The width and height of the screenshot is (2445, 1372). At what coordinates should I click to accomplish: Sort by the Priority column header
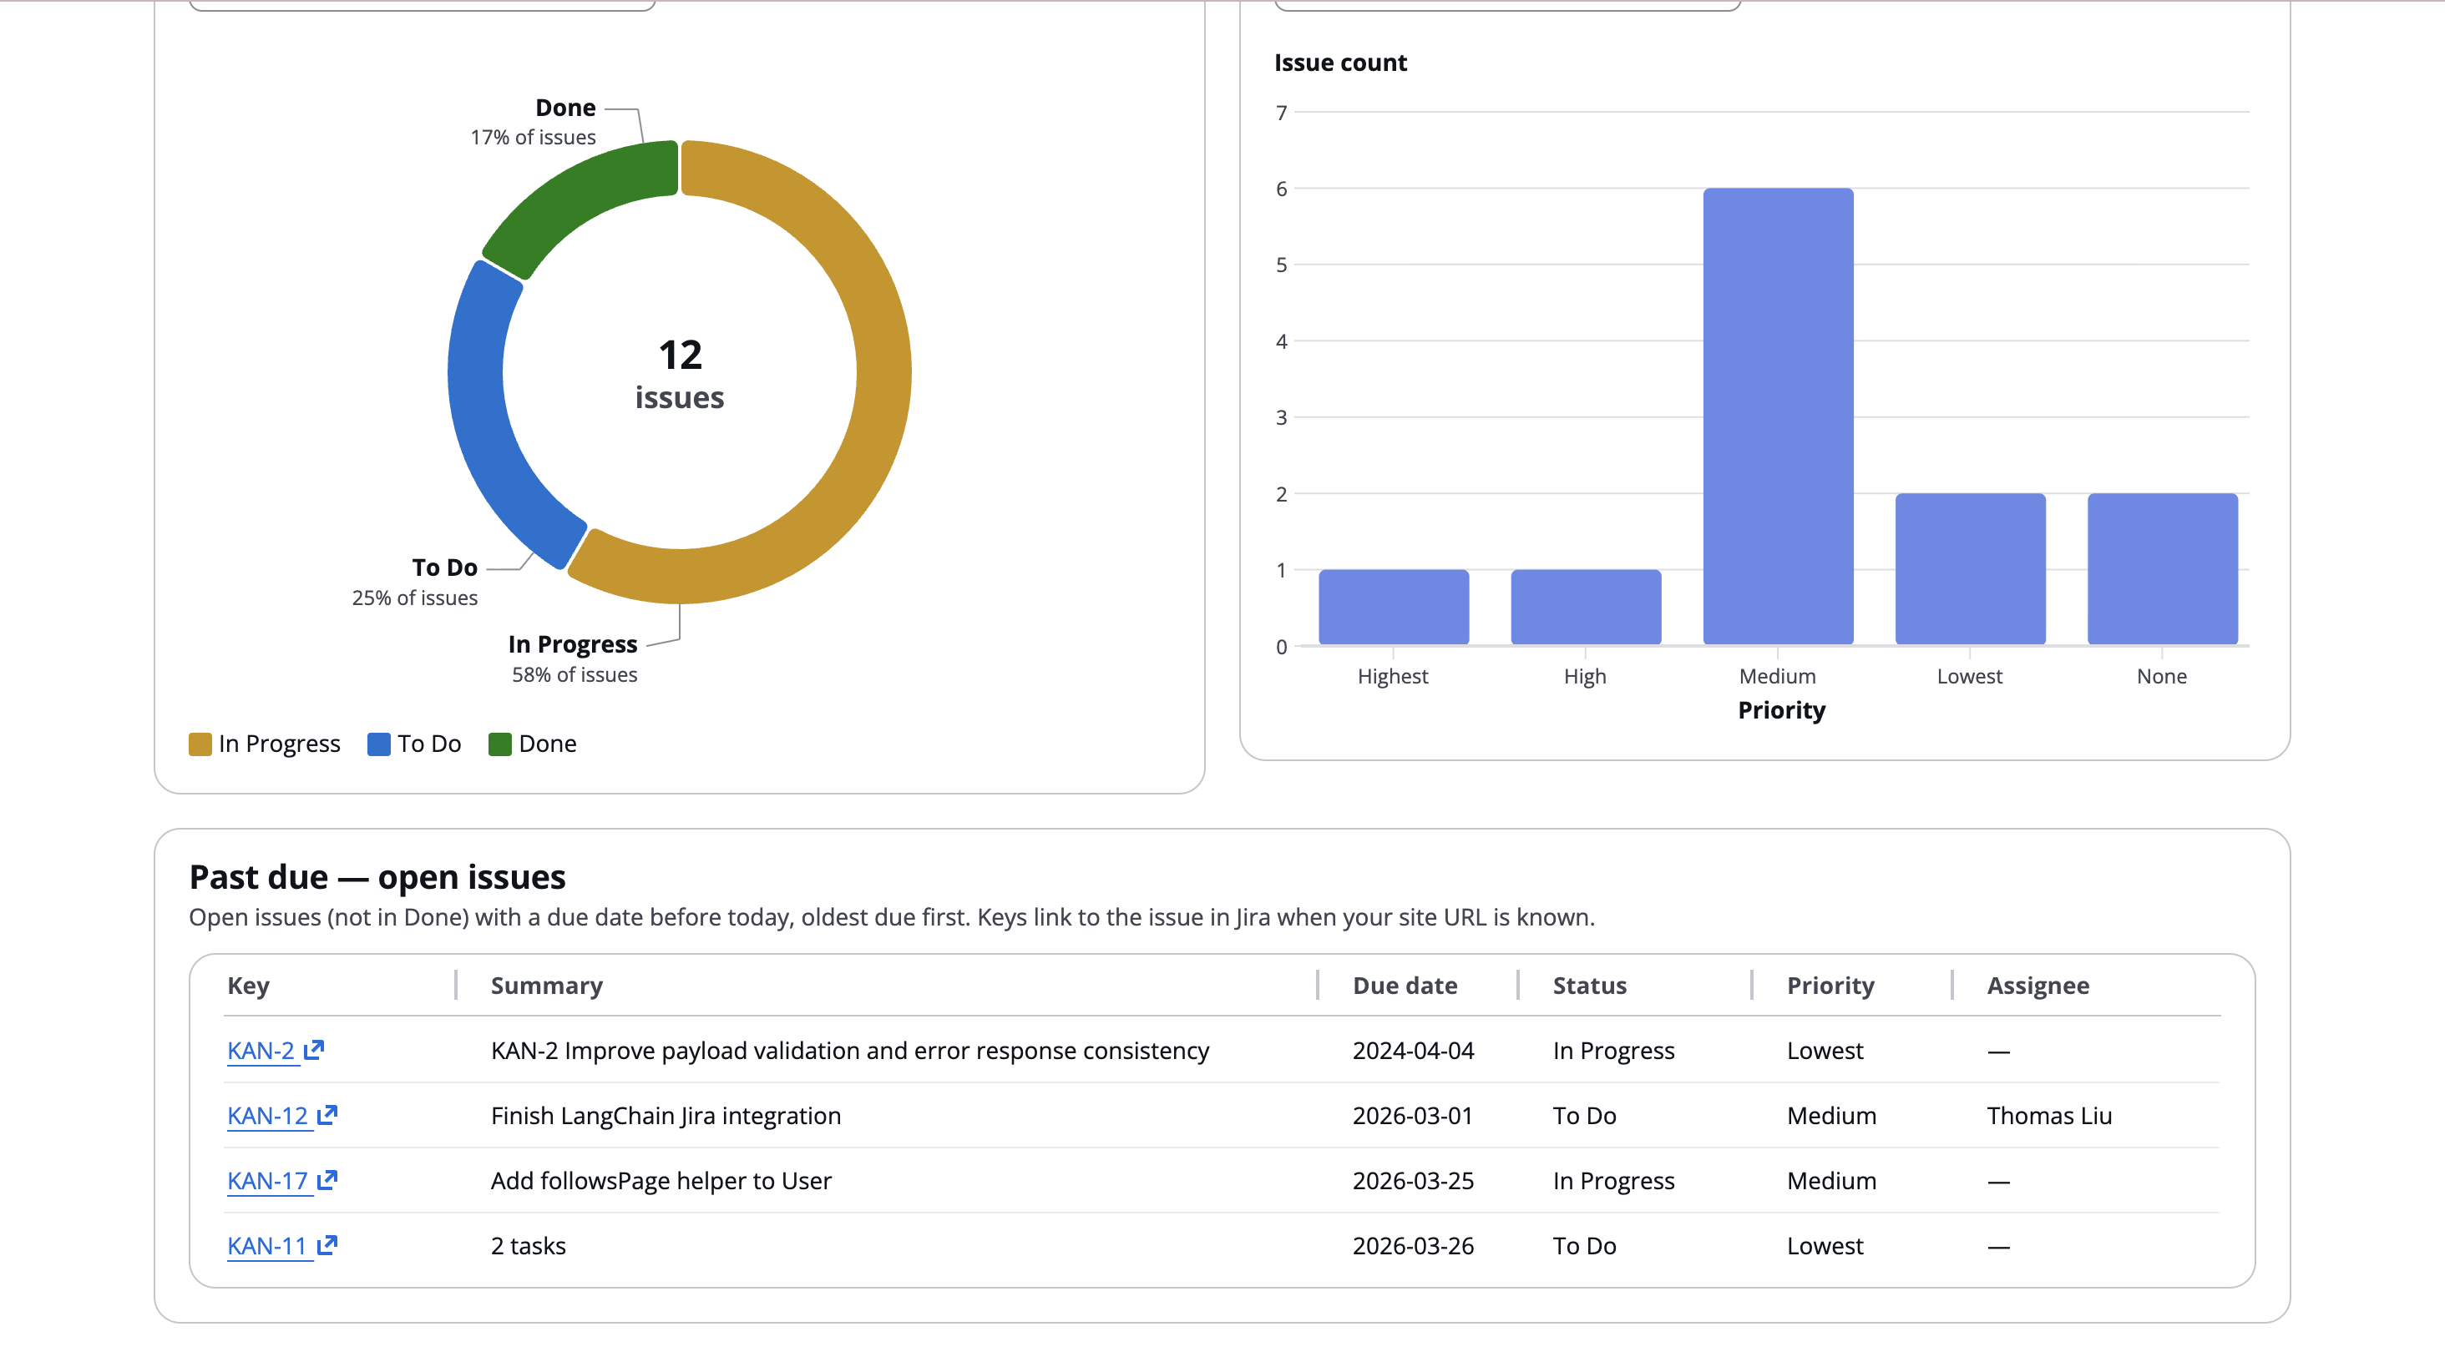point(1830,986)
